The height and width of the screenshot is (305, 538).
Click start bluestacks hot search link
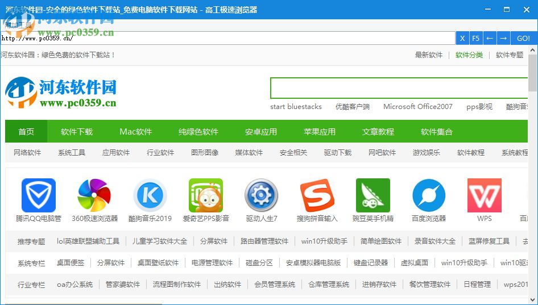pos(296,107)
